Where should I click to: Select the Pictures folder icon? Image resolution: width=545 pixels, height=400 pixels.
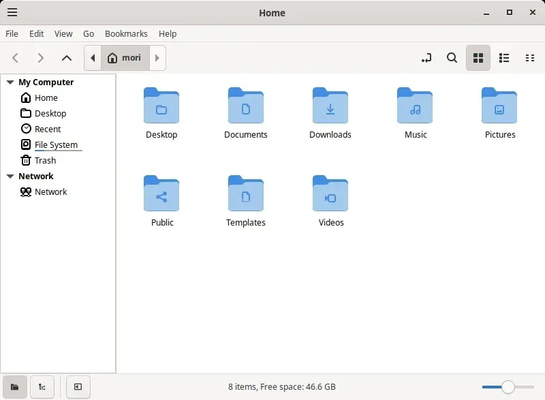coord(499,106)
